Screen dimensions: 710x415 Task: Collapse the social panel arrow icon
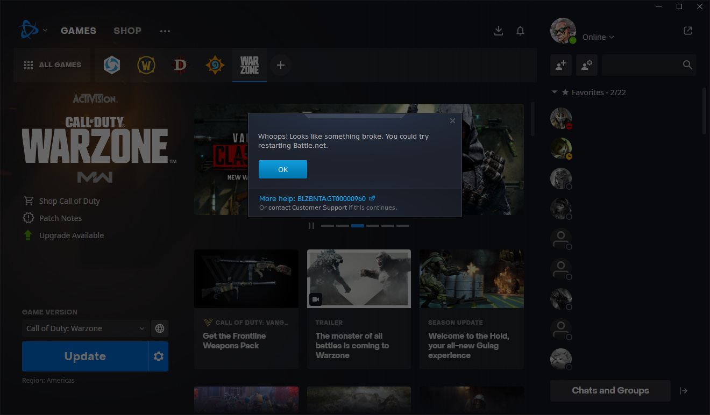[x=684, y=391]
